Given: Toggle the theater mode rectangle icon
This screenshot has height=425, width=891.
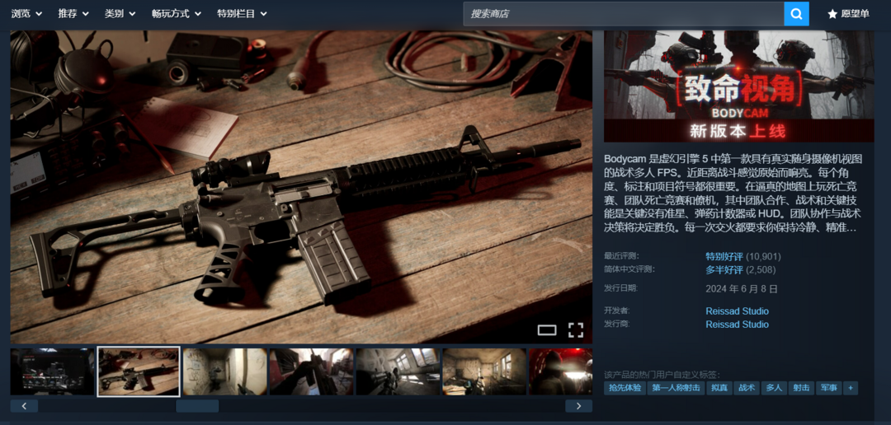Looking at the screenshot, I should tap(547, 330).
